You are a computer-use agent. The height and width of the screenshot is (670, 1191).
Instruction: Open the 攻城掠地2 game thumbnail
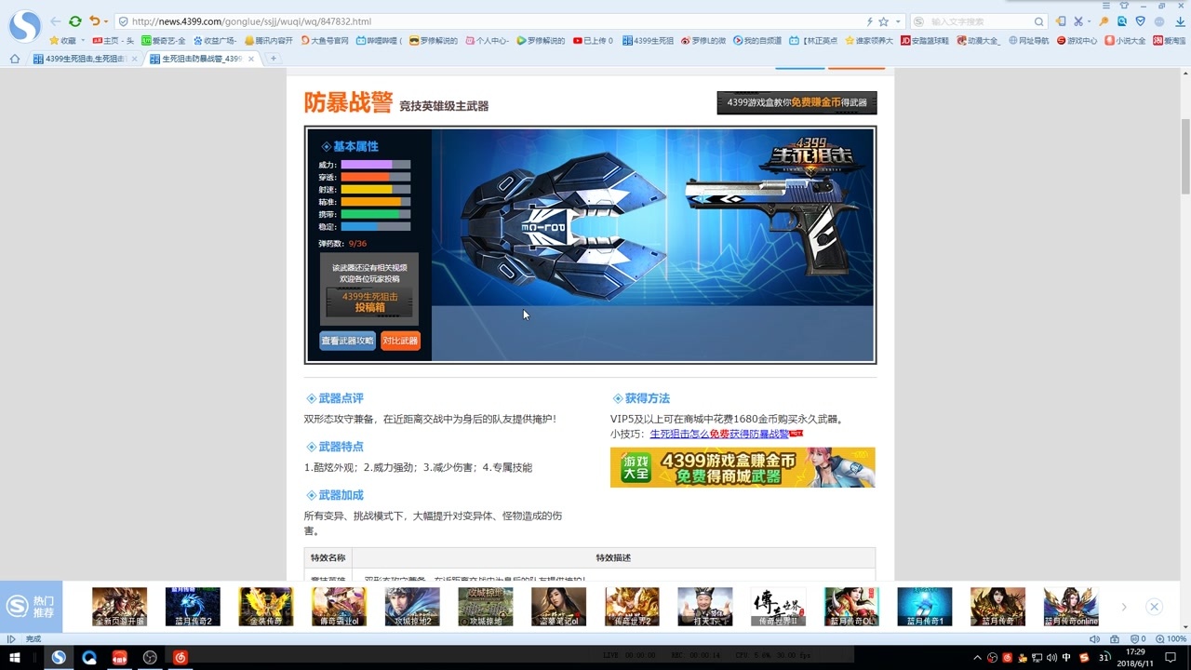pyautogui.click(x=412, y=607)
